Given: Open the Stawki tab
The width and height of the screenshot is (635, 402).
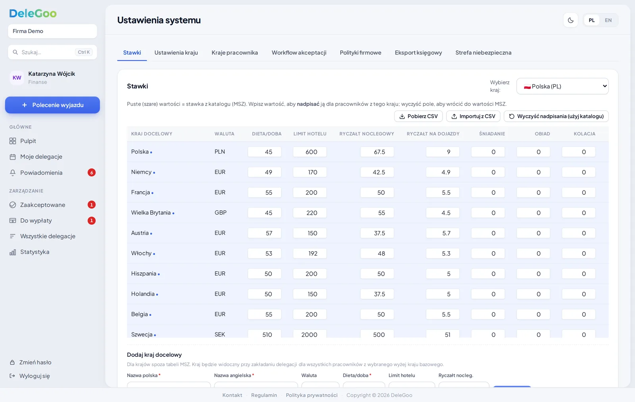Looking at the screenshot, I should (x=132, y=52).
